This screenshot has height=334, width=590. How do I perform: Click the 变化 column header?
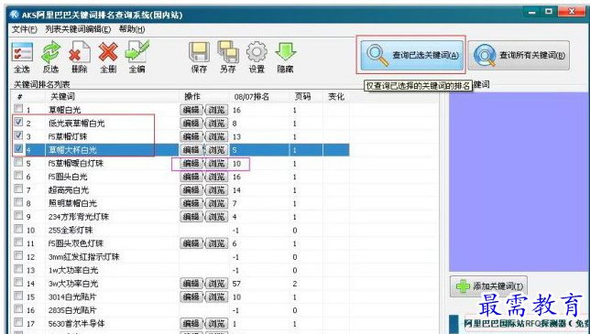(336, 97)
